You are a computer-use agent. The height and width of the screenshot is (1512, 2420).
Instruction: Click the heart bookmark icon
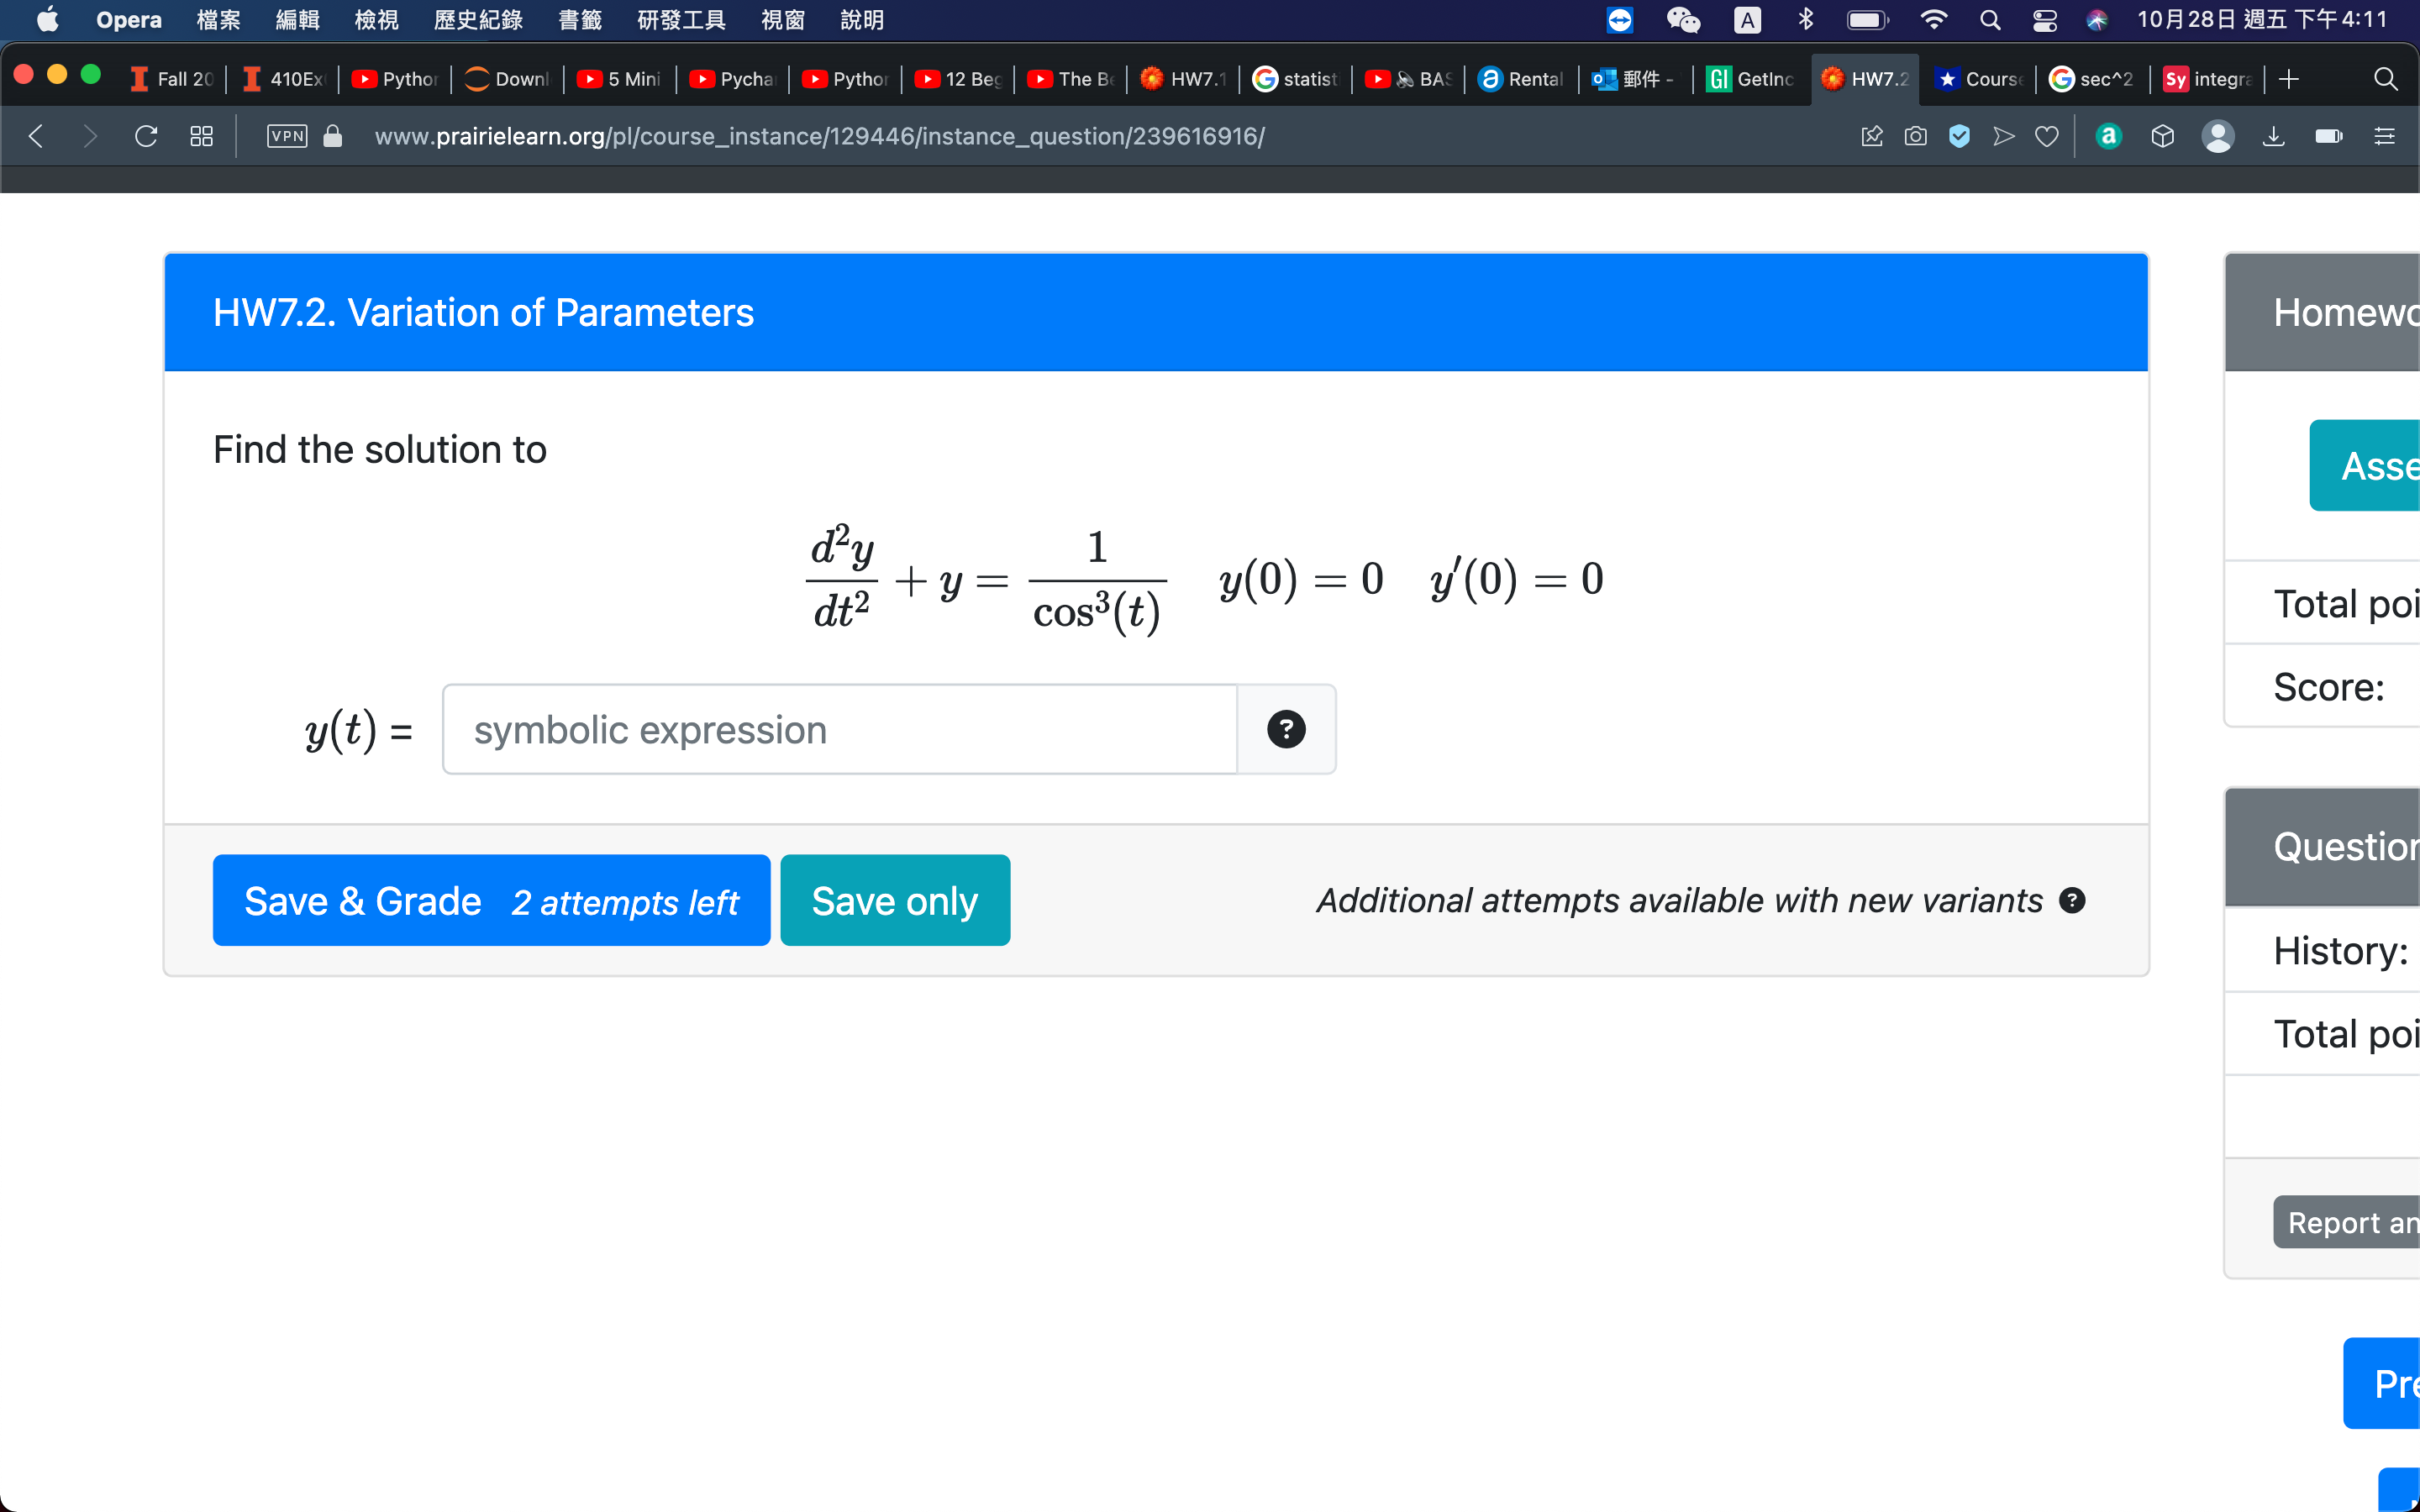click(2047, 136)
